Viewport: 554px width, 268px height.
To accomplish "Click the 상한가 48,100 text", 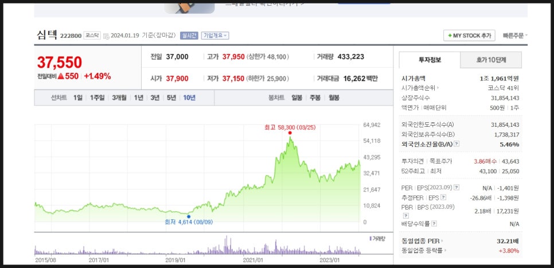I will (267, 57).
